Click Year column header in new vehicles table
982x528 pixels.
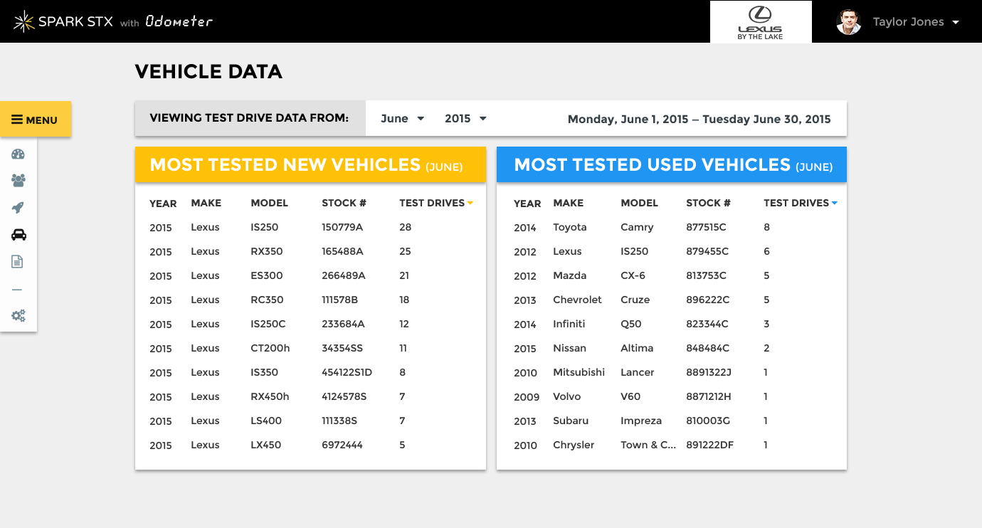(163, 204)
